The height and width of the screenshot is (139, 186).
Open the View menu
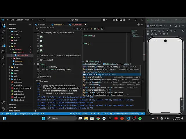[27, 20]
